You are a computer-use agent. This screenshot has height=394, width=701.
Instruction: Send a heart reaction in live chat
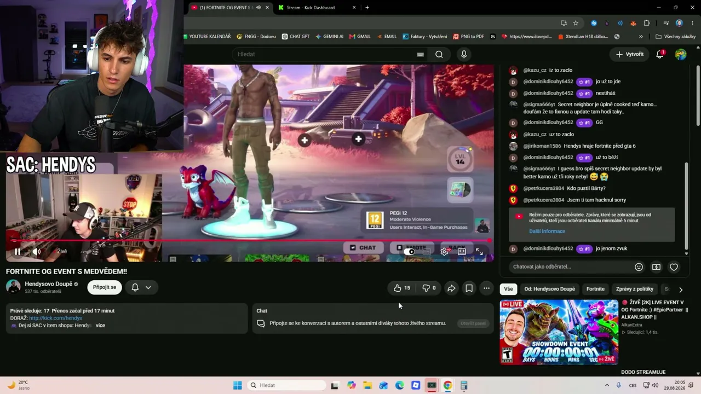674,267
